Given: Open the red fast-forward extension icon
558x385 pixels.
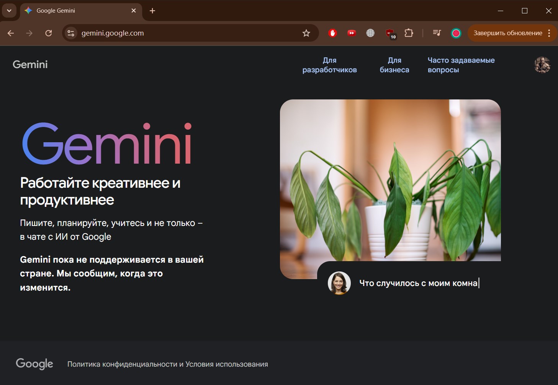Looking at the screenshot, I should 351,33.
